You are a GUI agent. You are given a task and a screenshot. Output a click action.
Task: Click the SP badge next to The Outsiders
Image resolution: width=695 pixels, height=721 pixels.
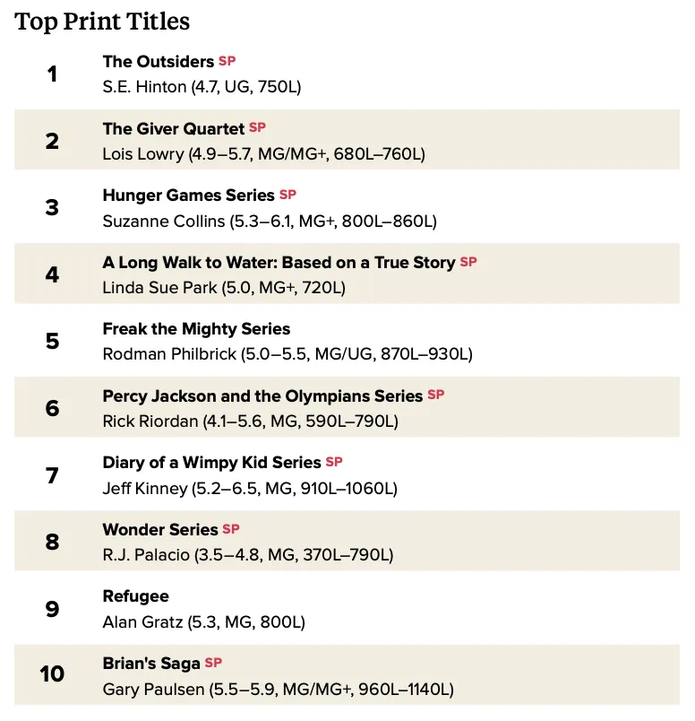click(x=227, y=61)
